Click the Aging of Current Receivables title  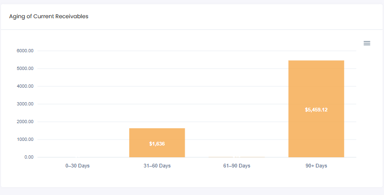[x=49, y=16]
